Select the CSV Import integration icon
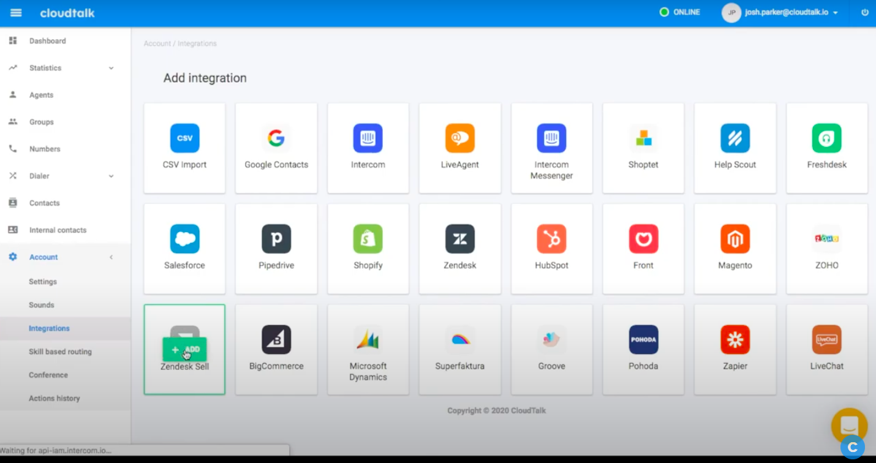The image size is (876, 463). (184, 138)
